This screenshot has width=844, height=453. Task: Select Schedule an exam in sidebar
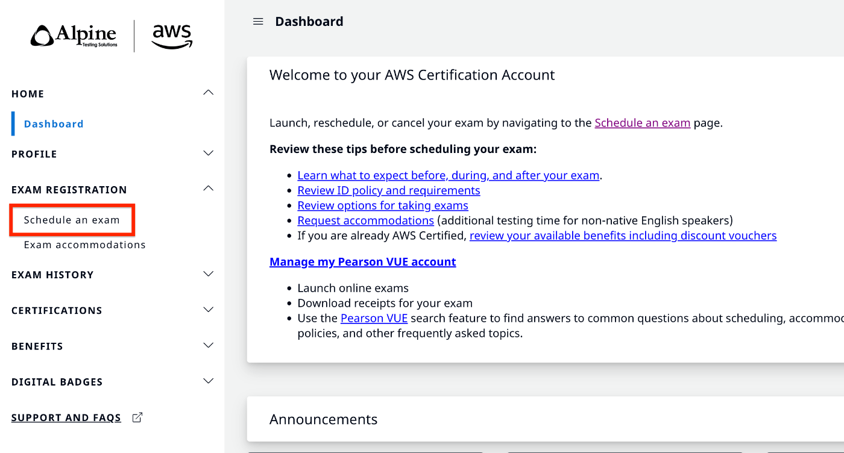(x=72, y=220)
